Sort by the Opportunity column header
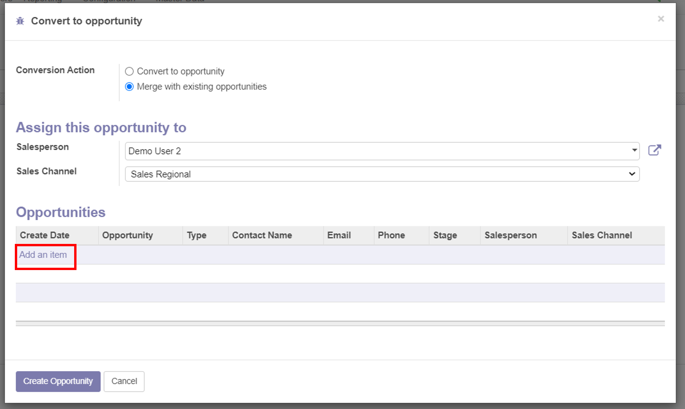The image size is (685, 409). pos(141,235)
